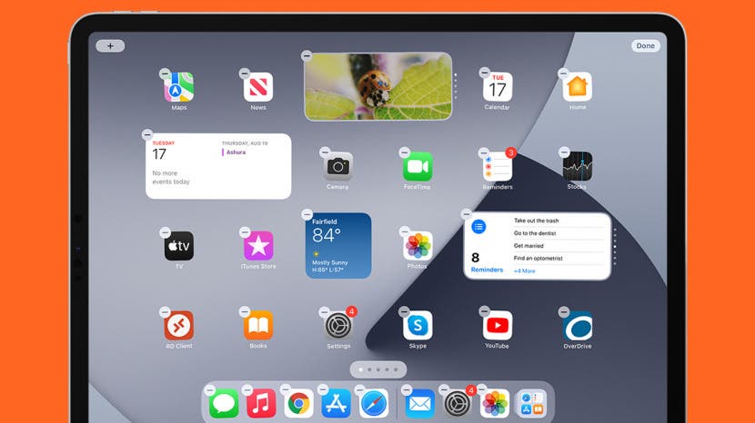Open the News app icon
The height and width of the screenshot is (423, 755).
tap(258, 87)
